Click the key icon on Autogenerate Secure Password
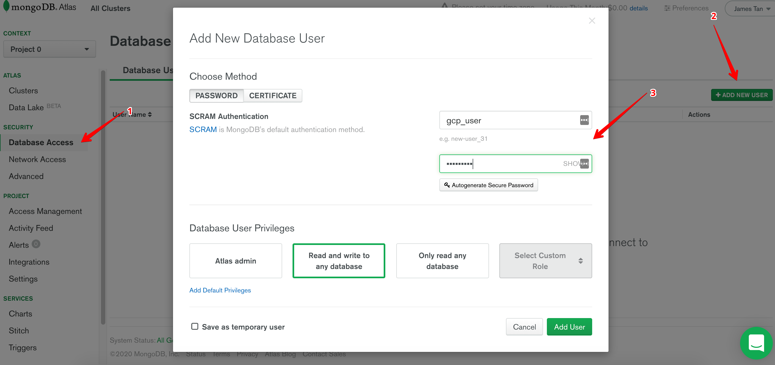 coord(446,185)
